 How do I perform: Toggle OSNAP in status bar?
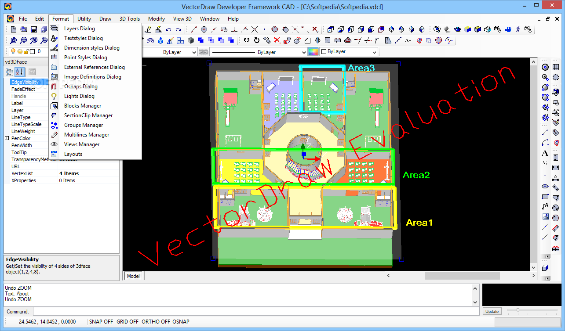181,322
